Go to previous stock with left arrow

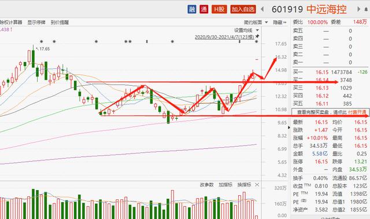[x=262, y=9]
